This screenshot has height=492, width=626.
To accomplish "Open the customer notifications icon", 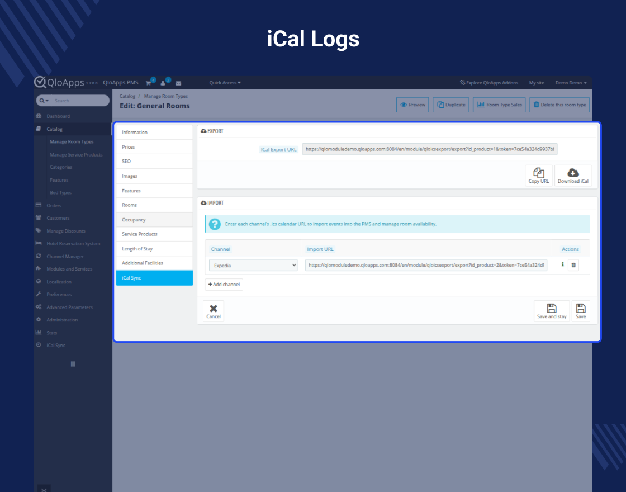I will tap(163, 83).
